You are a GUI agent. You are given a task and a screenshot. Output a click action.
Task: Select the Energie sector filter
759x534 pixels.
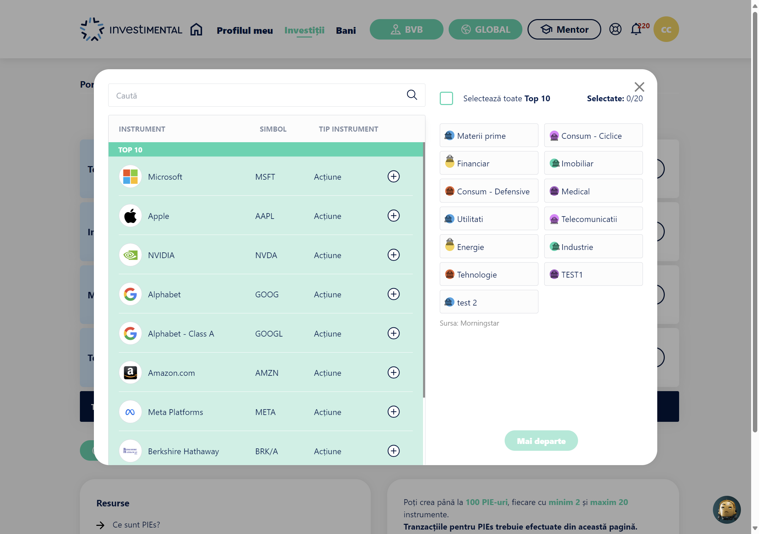point(489,247)
